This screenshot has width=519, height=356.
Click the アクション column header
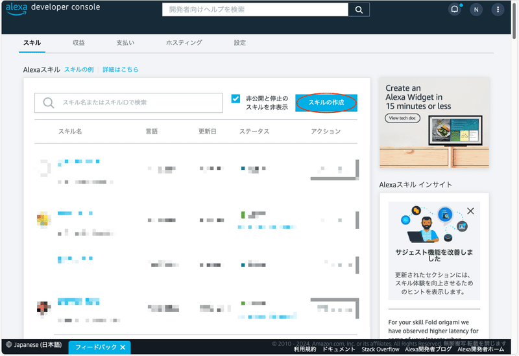click(326, 132)
